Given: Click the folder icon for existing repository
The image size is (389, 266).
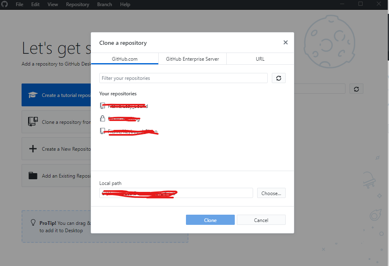Looking at the screenshot, I should point(33,176).
